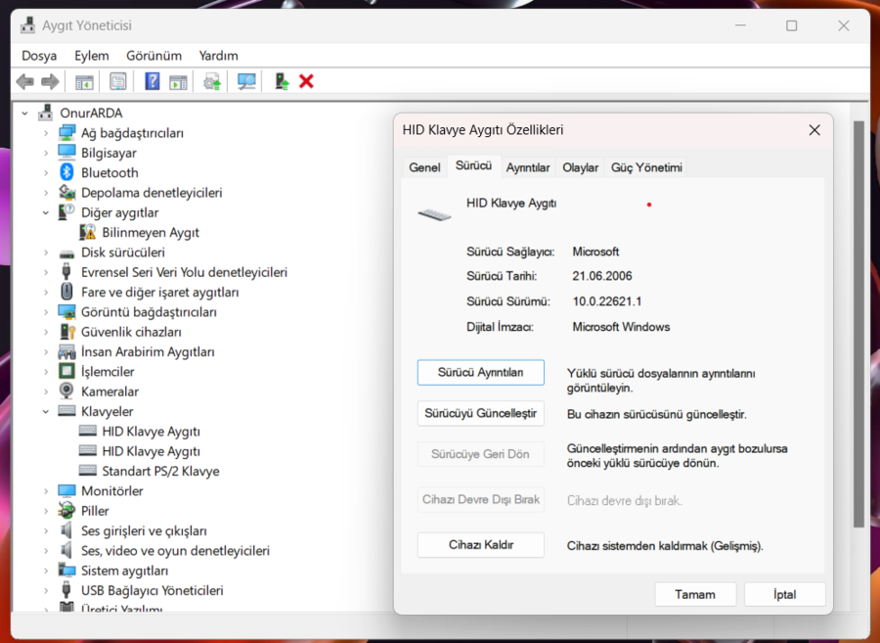880x643 pixels.
Task: Select the Bluetooth category icon
Action: pyautogui.click(x=66, y=172)
